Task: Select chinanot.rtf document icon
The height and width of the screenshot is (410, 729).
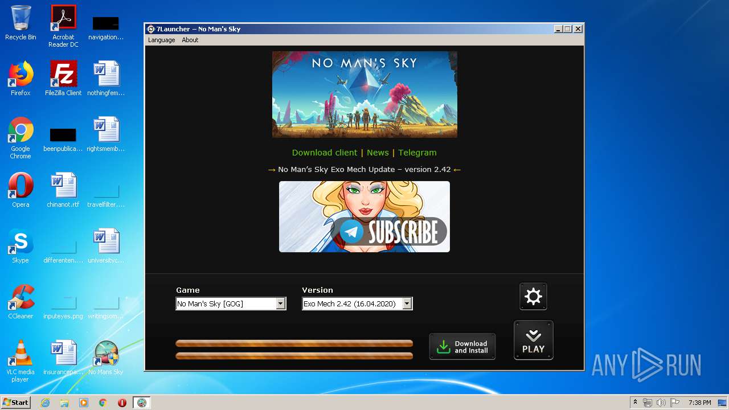Action: (x=63, y=190)
